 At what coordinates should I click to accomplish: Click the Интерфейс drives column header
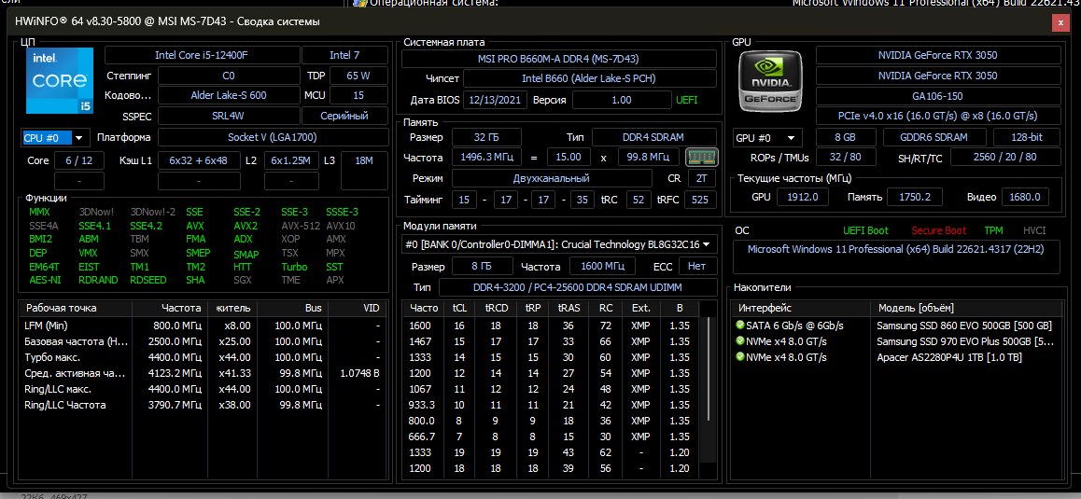[x=802, y=308]
